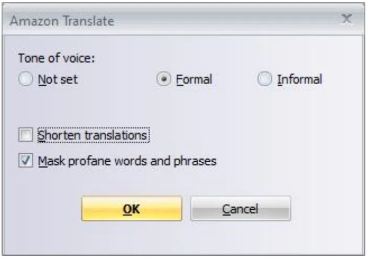The image size is (369, 259).
Task: Confirm settings with the OK button
Action: pos(132,209)
